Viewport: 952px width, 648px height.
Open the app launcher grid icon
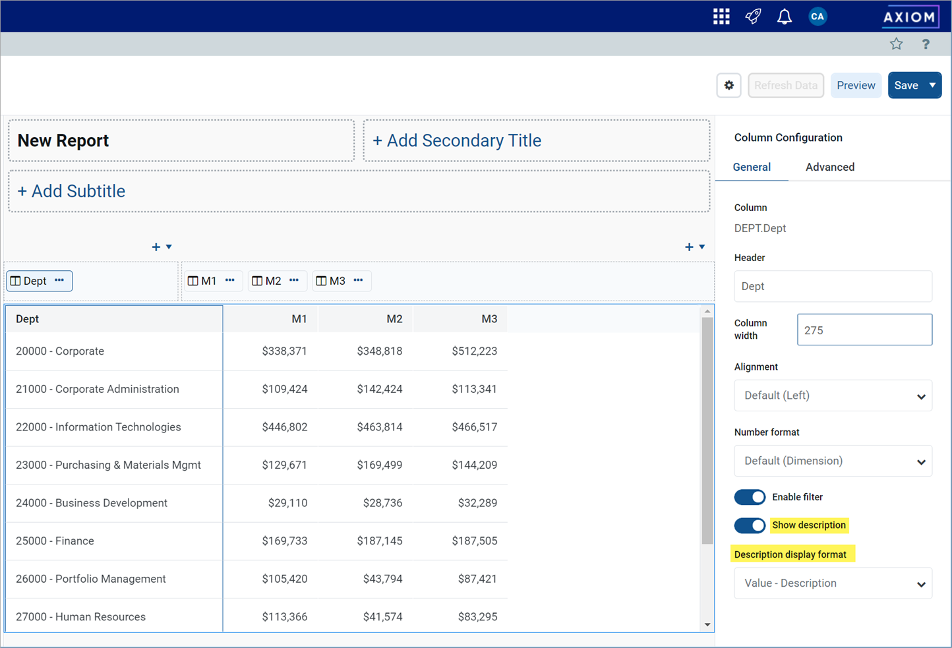pos(721,16)
